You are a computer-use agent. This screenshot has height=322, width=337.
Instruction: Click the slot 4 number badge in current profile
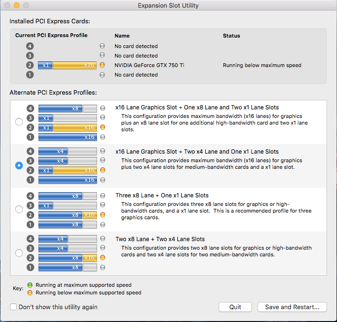pyautogui.click(x=30, y=46)
